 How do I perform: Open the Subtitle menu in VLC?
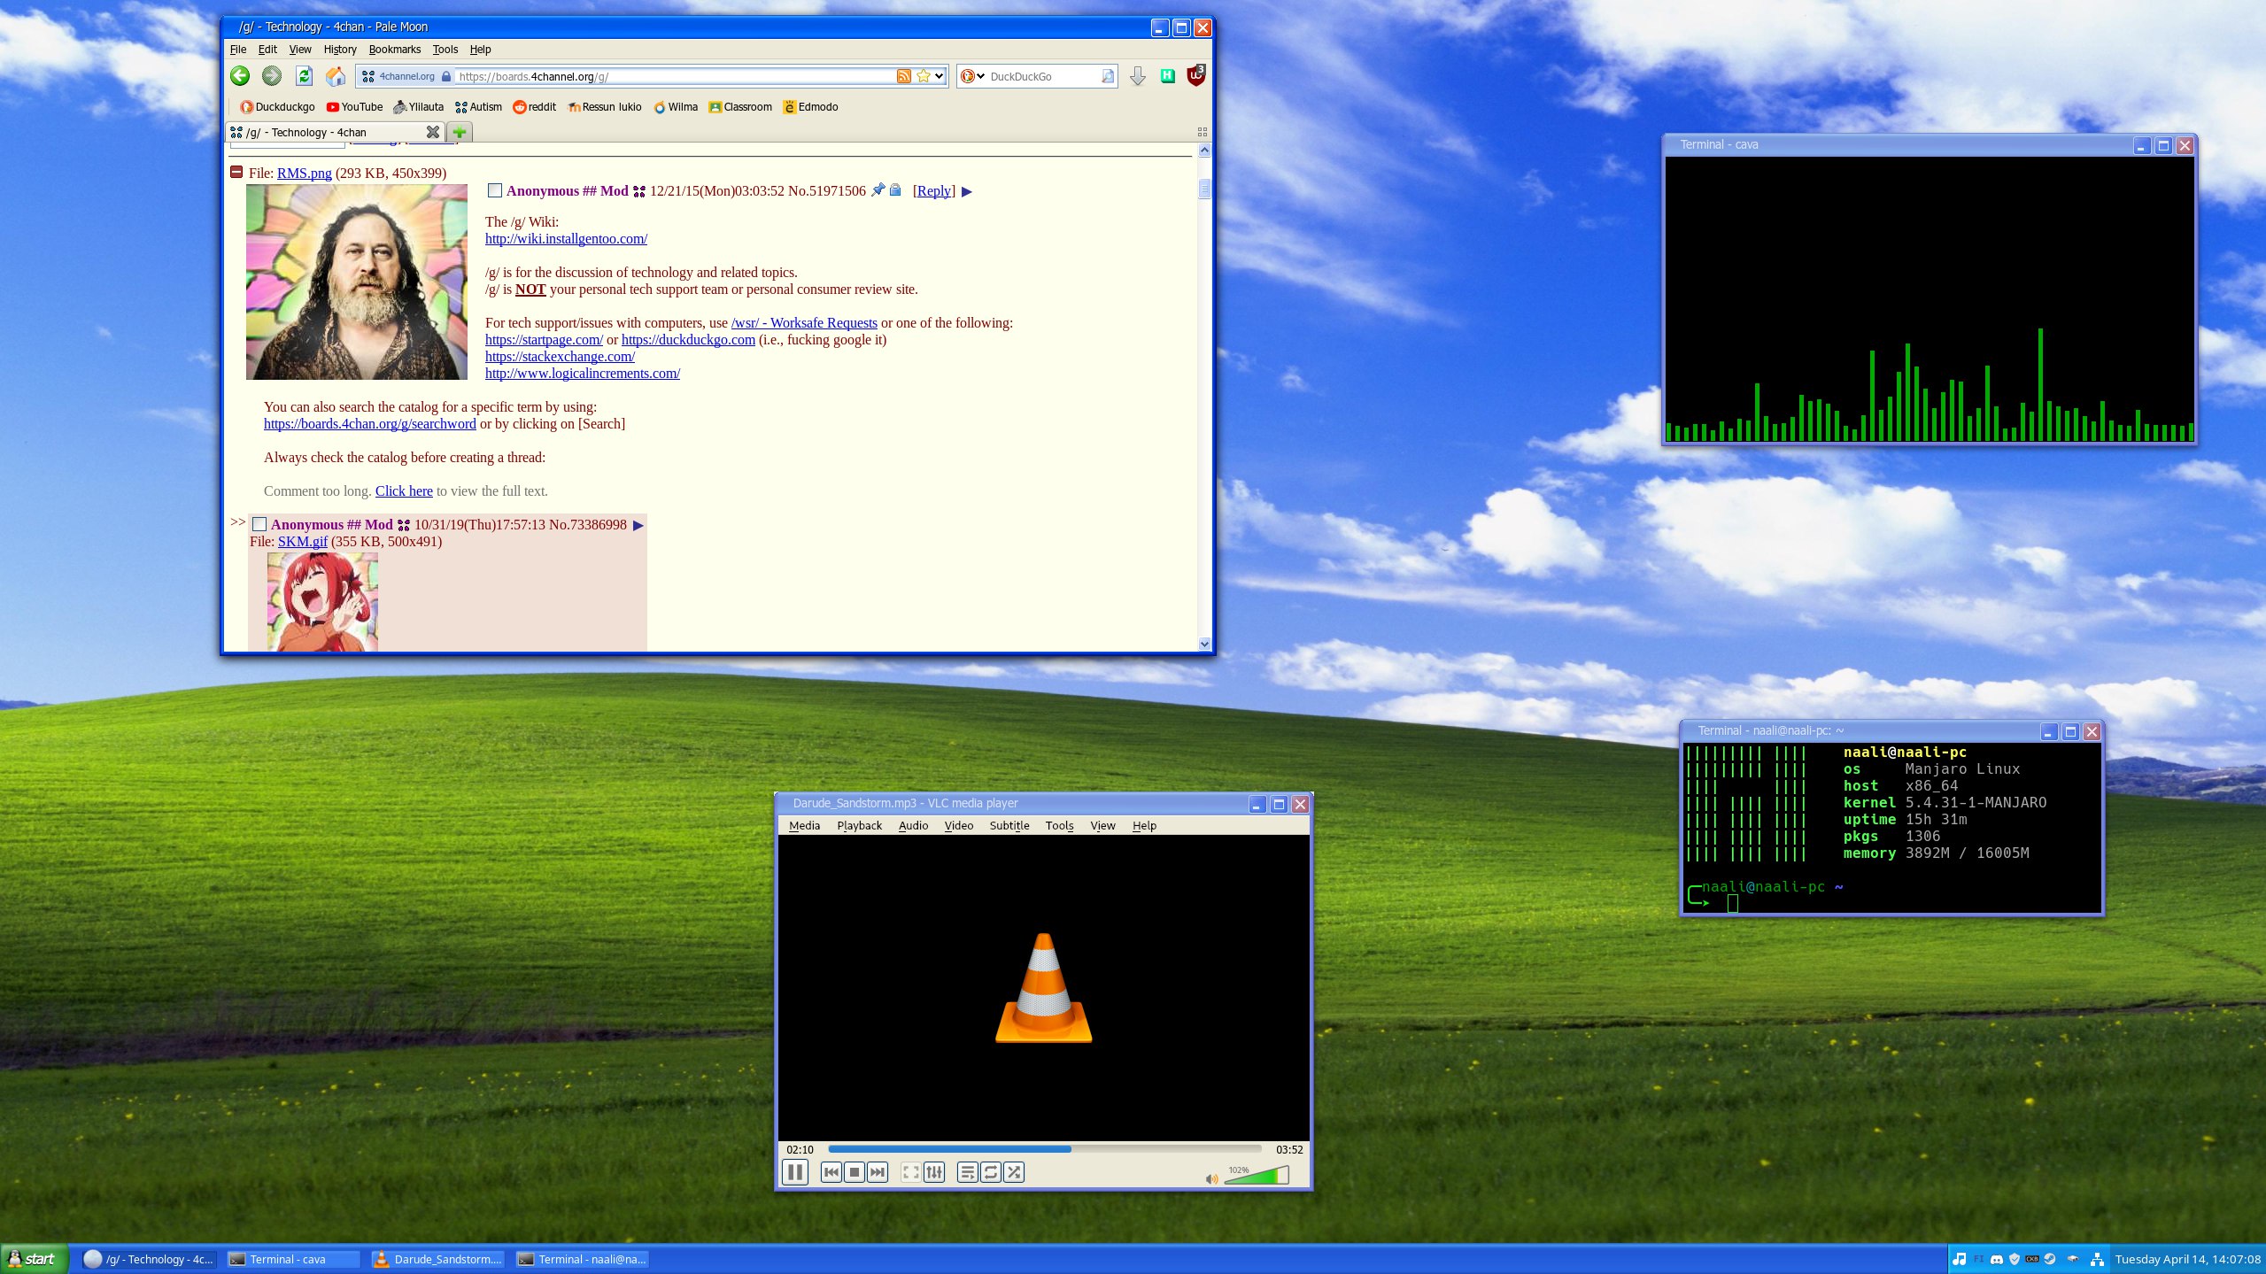coord(1009,825)
